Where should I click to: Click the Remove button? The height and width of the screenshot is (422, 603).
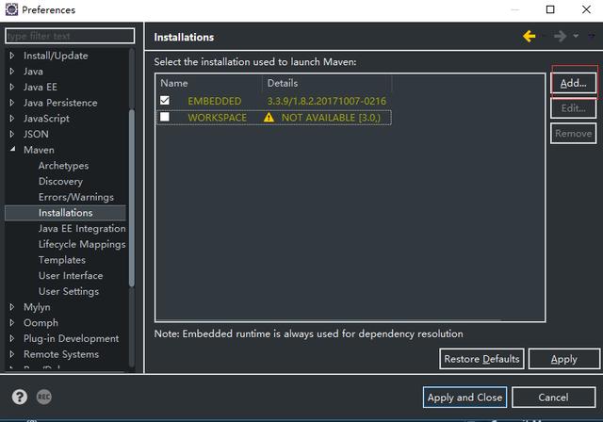[x=573, y=134]
